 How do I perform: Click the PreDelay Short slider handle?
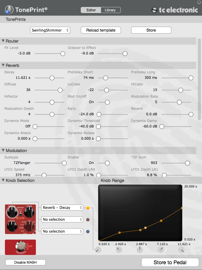pyautogui.click(x=105, y=78)
